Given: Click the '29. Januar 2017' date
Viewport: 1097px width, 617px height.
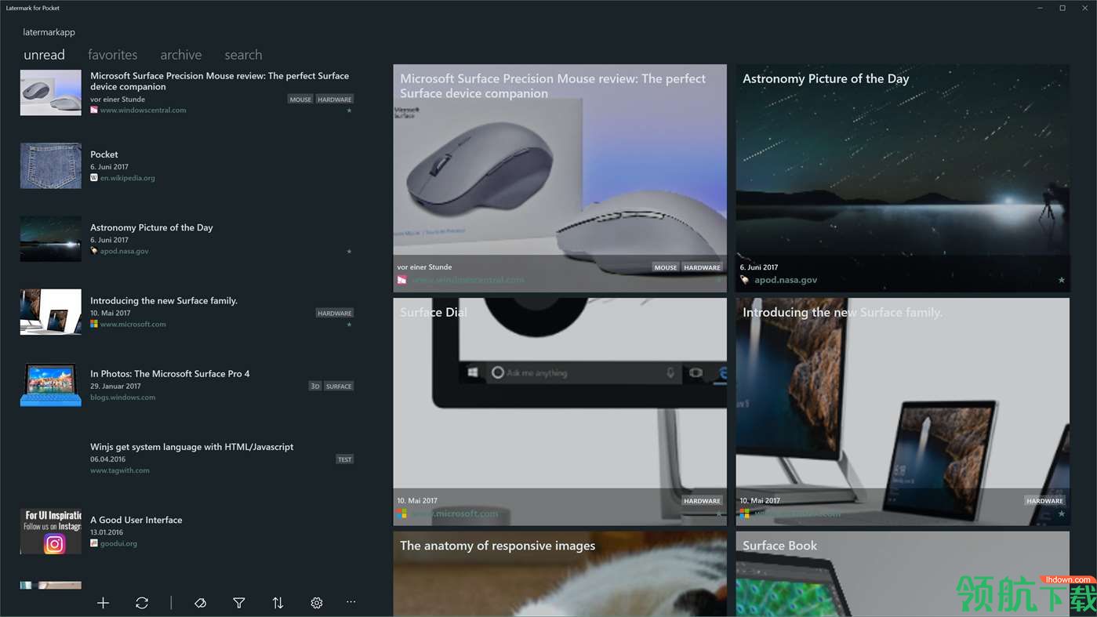Looking at the screenshot, I should click(115, 386).
